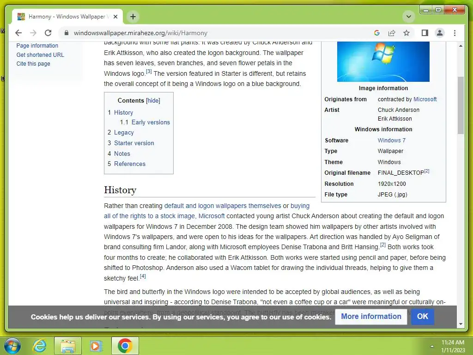The height and width of the screenshot is (355, 473).
Task: Click More information about cookies
Action: (371, 316)
